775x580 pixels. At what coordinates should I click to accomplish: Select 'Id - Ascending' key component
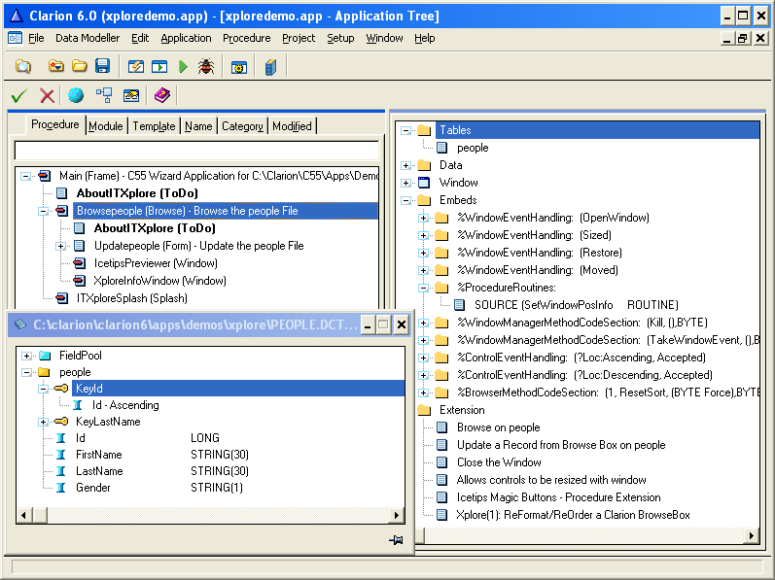pyautogui.click(x=125, y=405)
